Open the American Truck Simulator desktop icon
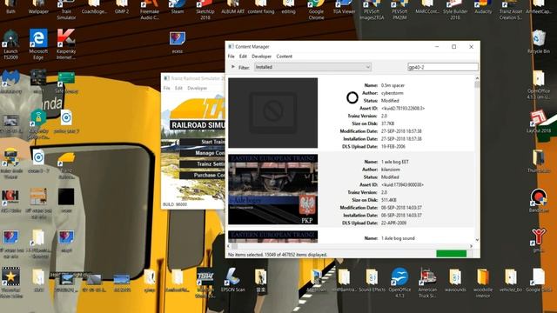Image resolution: width=557 pixels, height=313 pixels. pyautogui.click(x=427, y=283)
